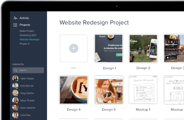
Task: Click the CONTACTS: header label
Action: [18, 64]
